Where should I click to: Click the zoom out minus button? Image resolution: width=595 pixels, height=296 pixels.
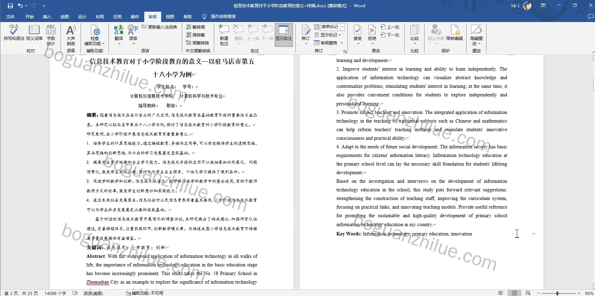click(538, 293)
